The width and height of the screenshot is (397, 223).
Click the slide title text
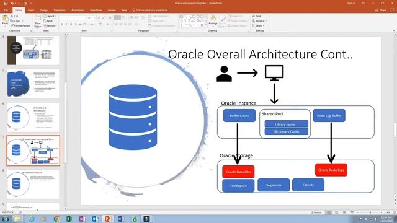(261, 54)
